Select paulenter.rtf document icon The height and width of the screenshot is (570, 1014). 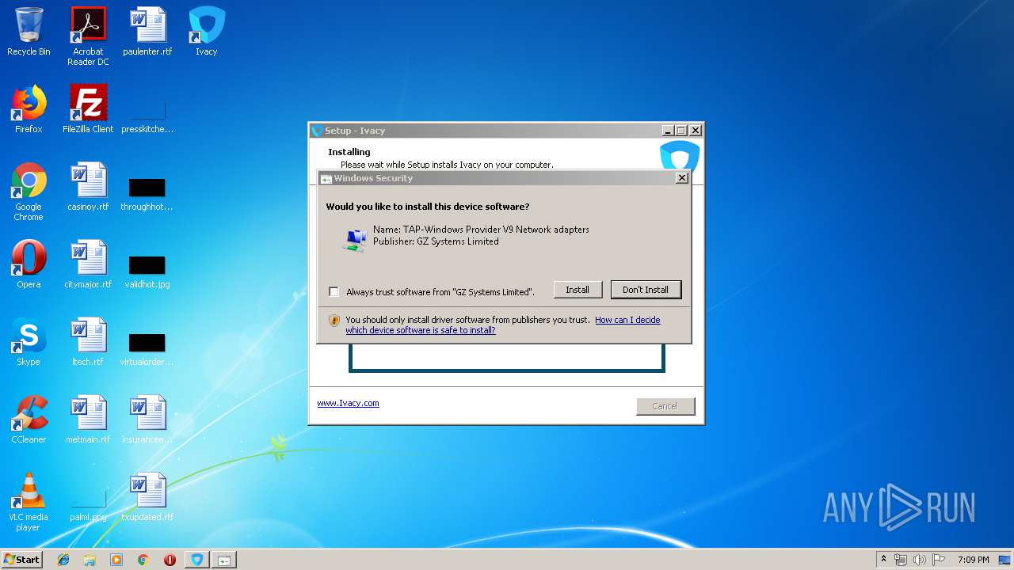click(147, 32)
